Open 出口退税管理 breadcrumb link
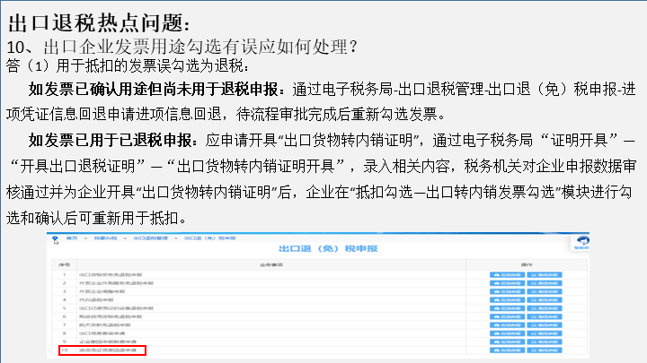The image size is (647, 363). [x=151, y=238]
